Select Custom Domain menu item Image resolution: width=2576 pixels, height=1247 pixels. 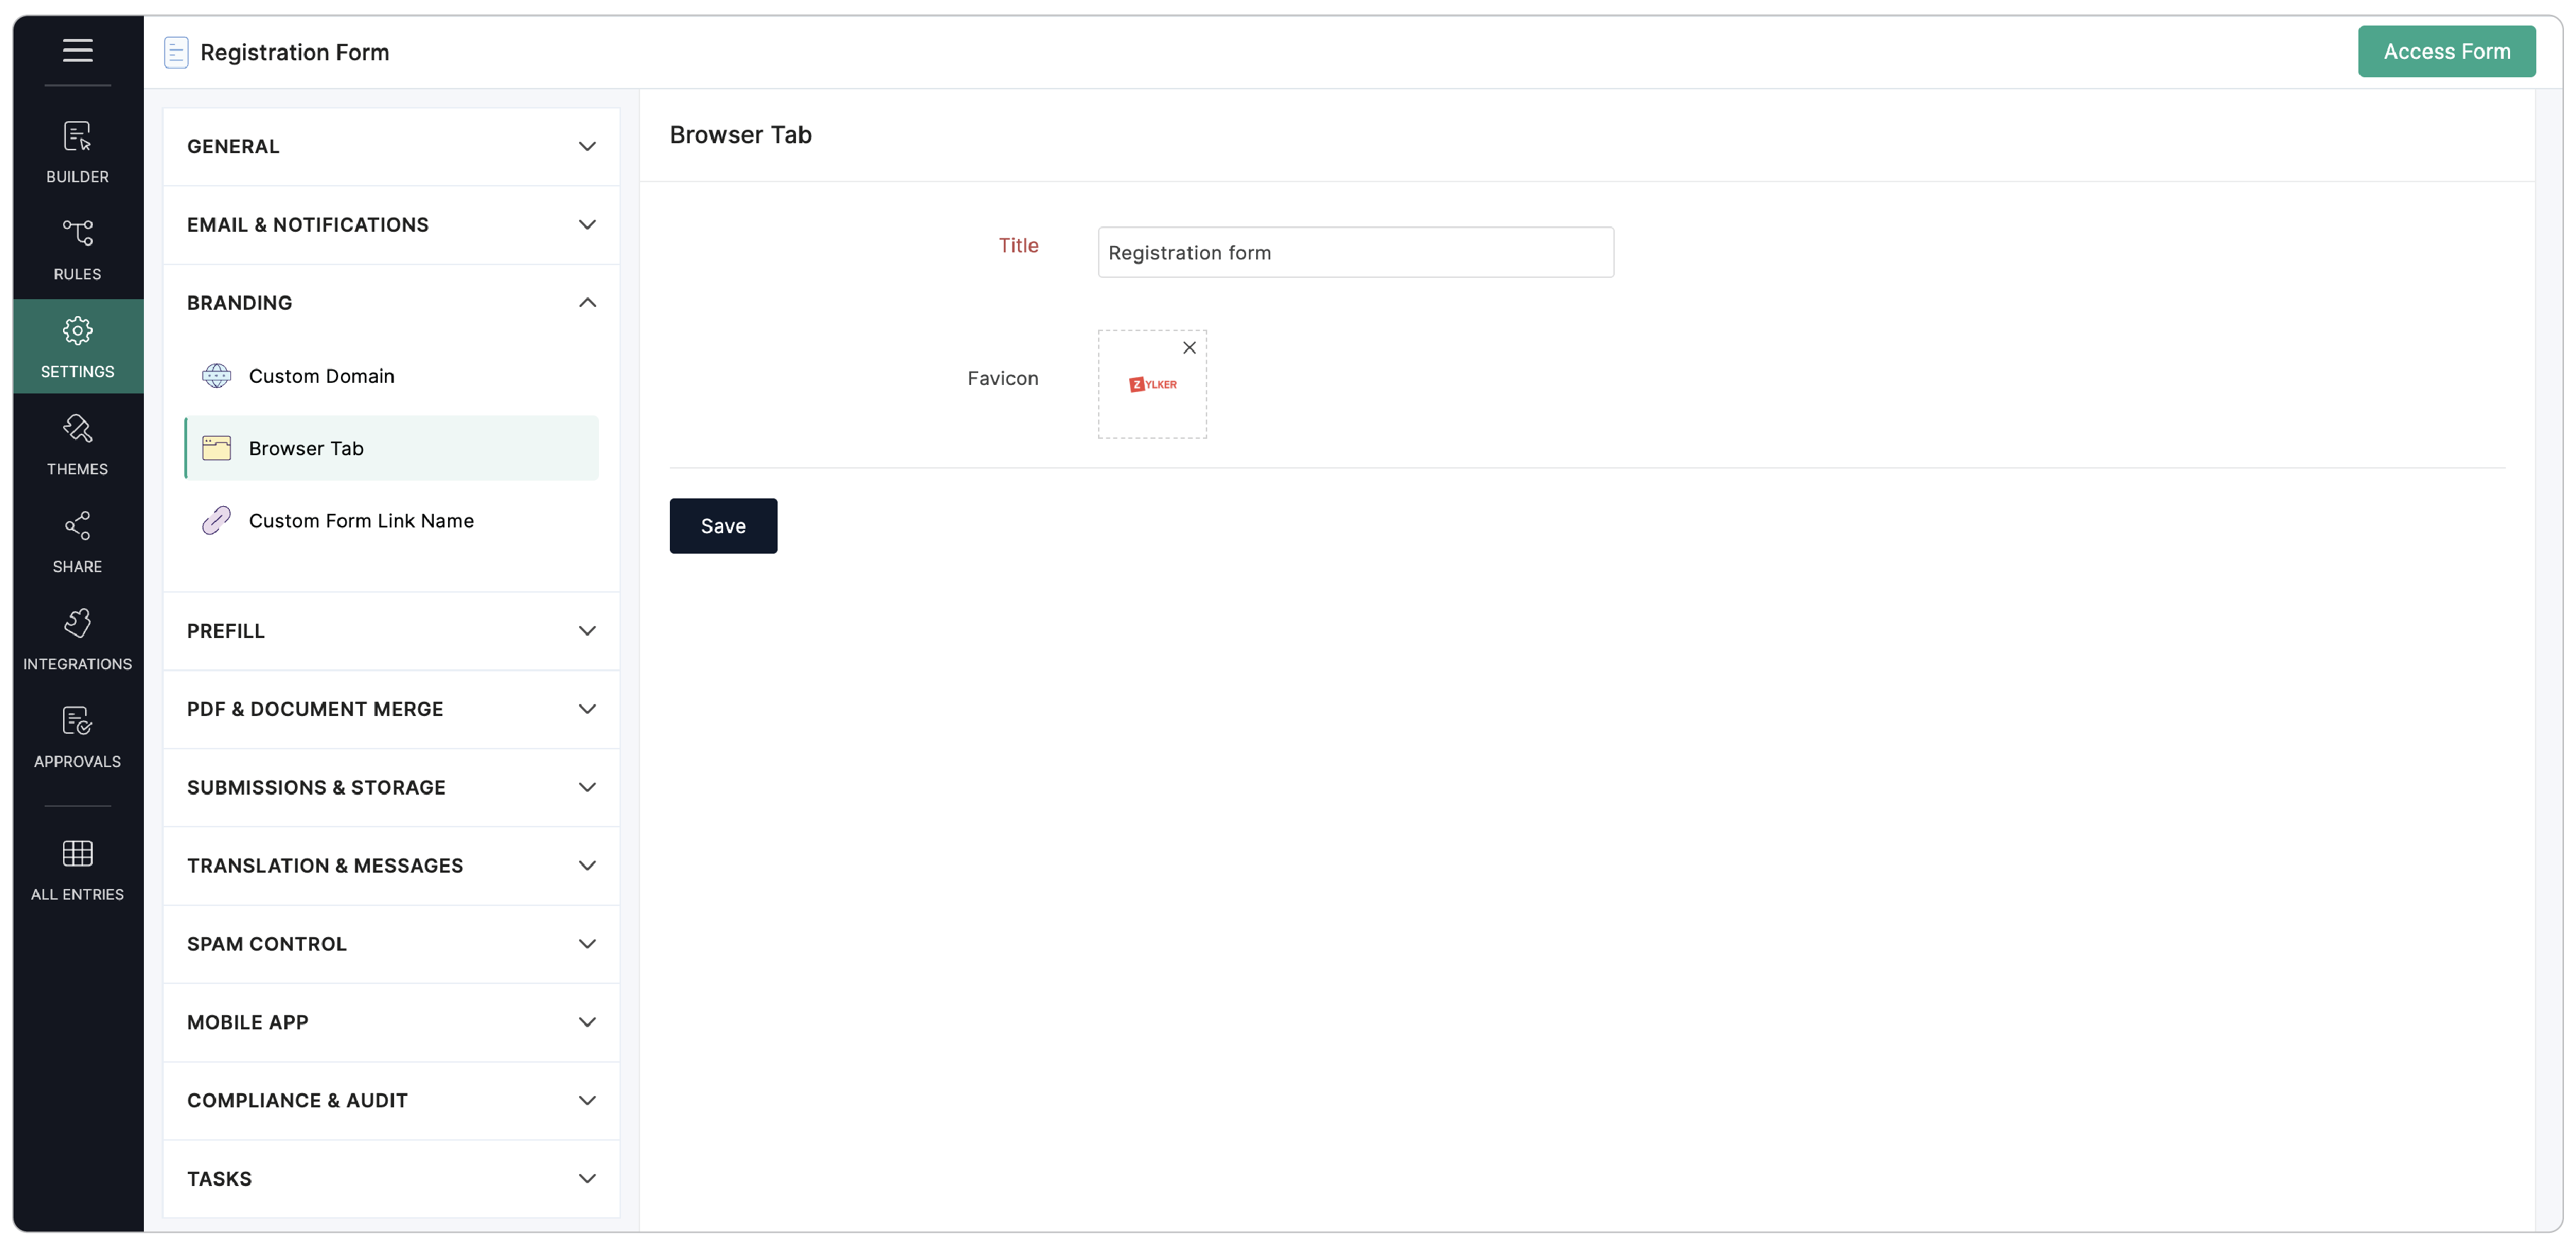[321, 376]
